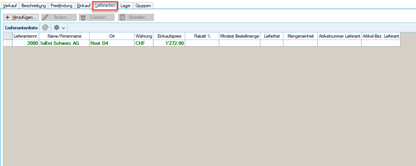Click the Ändern button
This screenshot has width=416, height=166.
coord(59,17)
